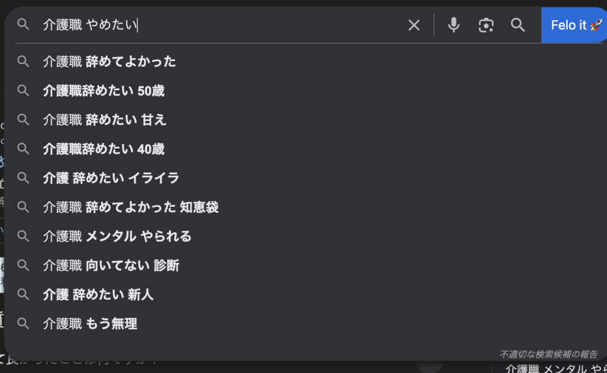Click the search icon beside 介護職 もう無理
Viewport: 607px width, 373px height.
point(23,323)
